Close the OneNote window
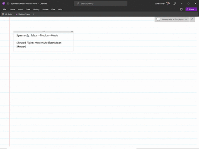The image size is (199, 149). tap(195, 4)
